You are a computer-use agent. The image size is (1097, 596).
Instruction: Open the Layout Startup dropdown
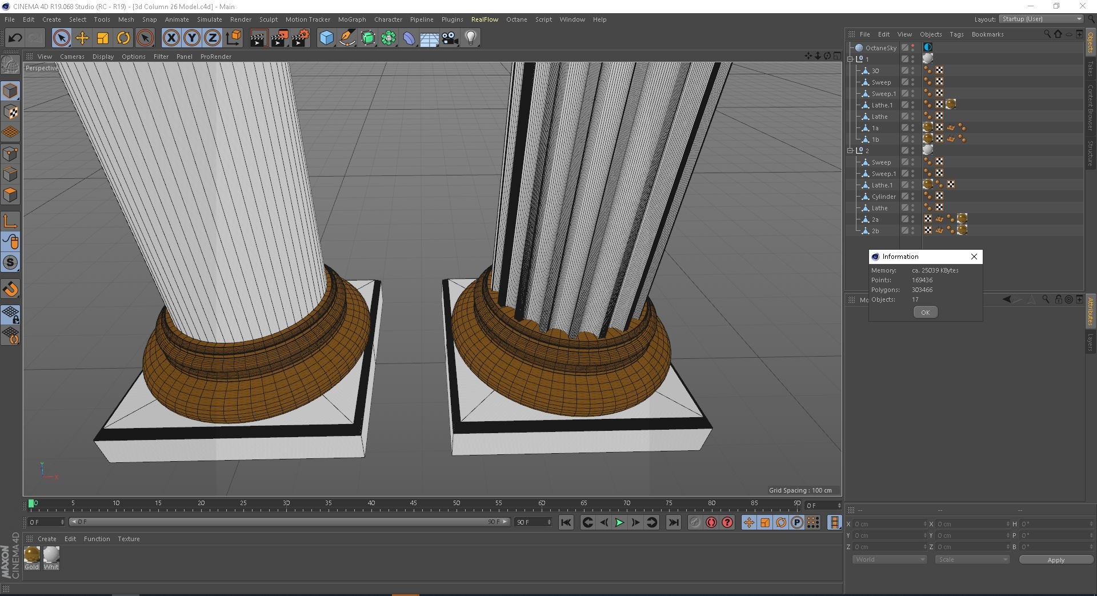coord(1041,19)
